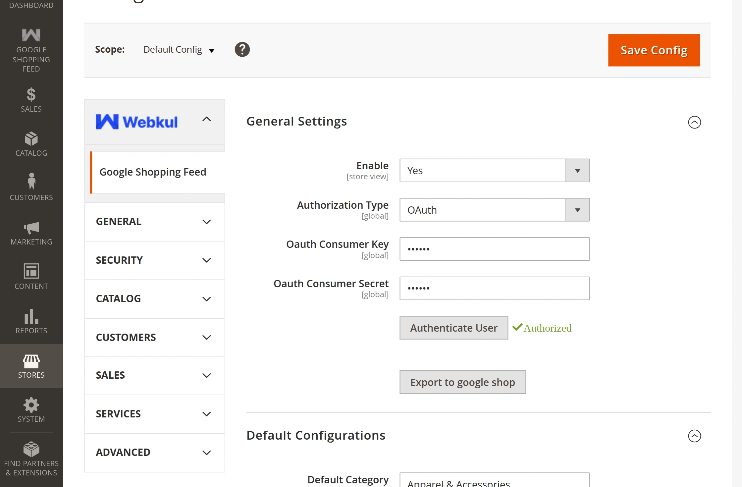The height and width of the screenshot is (487, 742).
Task: Open the Scope Default Config switcher
Action: pos(179,50)
